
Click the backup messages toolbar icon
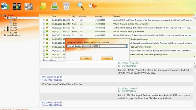point(5,6)
